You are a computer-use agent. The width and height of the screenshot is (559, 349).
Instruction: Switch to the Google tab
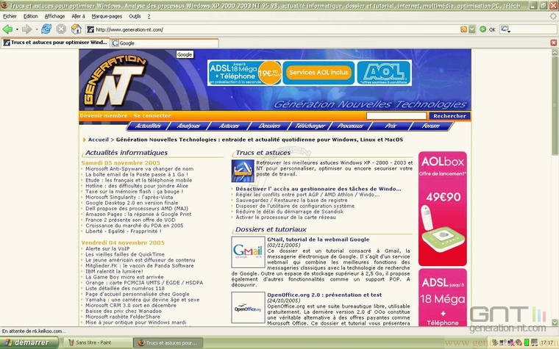pyautogui.click(x=164, y=43)
